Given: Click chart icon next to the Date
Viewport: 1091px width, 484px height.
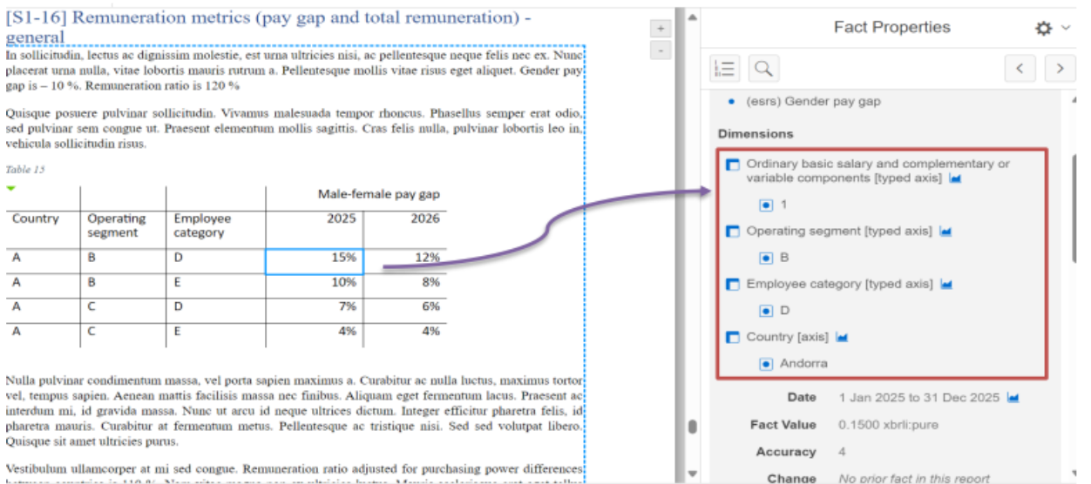Looking at the screenshot, I should (1013, 398).
